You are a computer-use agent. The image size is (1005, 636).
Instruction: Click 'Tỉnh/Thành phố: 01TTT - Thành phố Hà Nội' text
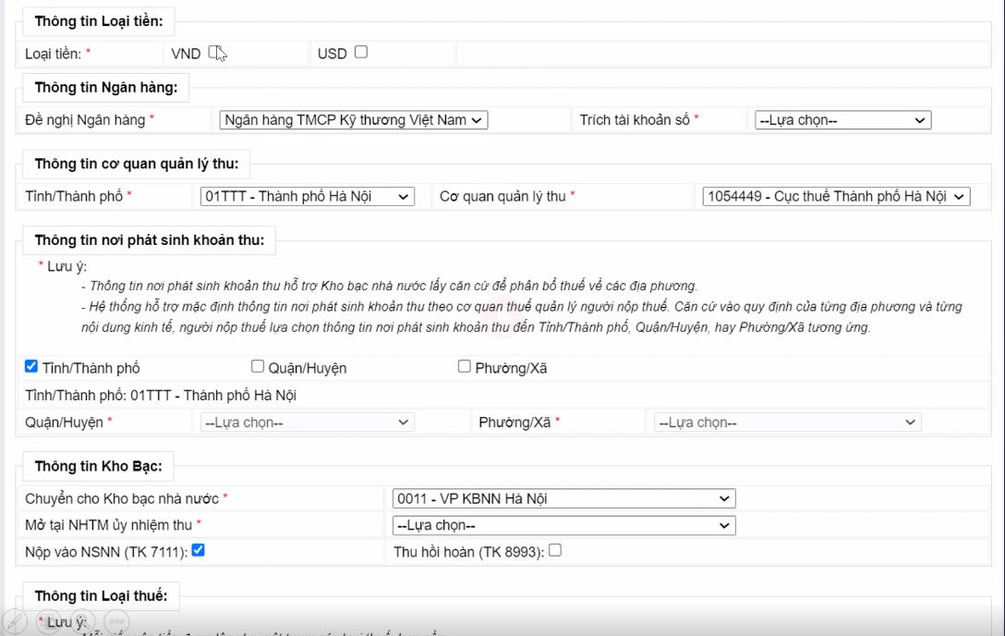[161, 395]
